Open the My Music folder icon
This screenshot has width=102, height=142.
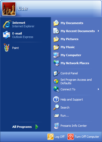tap(56, 47)
